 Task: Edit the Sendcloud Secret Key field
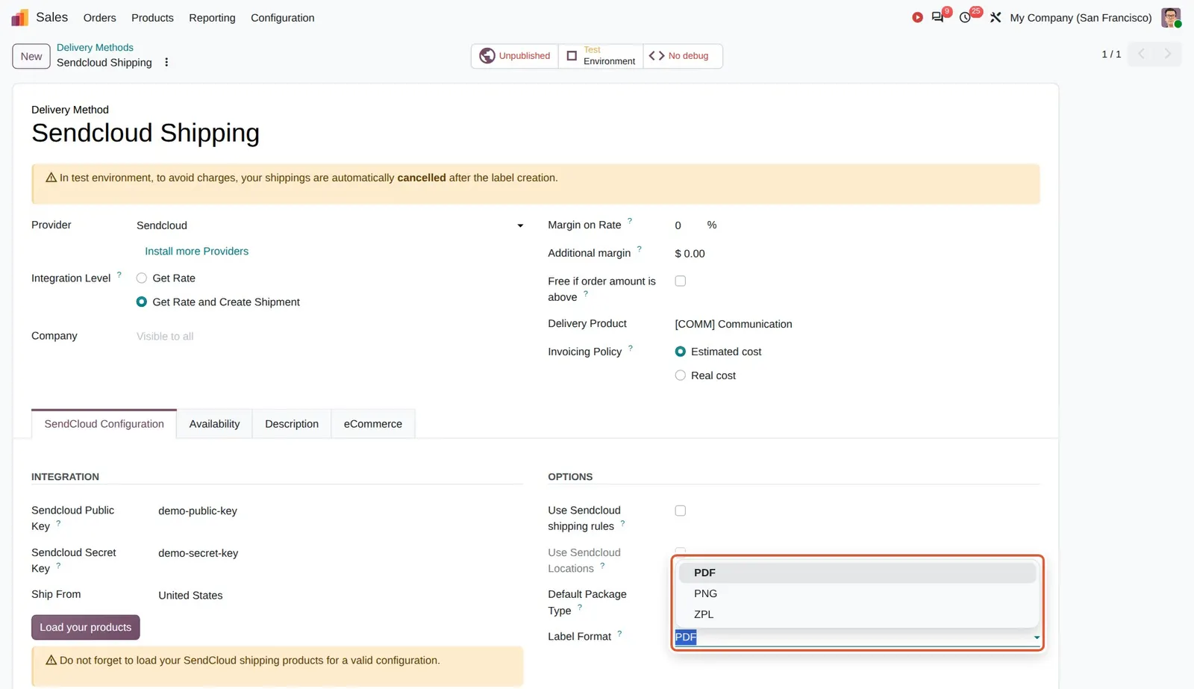pos(340,553)
